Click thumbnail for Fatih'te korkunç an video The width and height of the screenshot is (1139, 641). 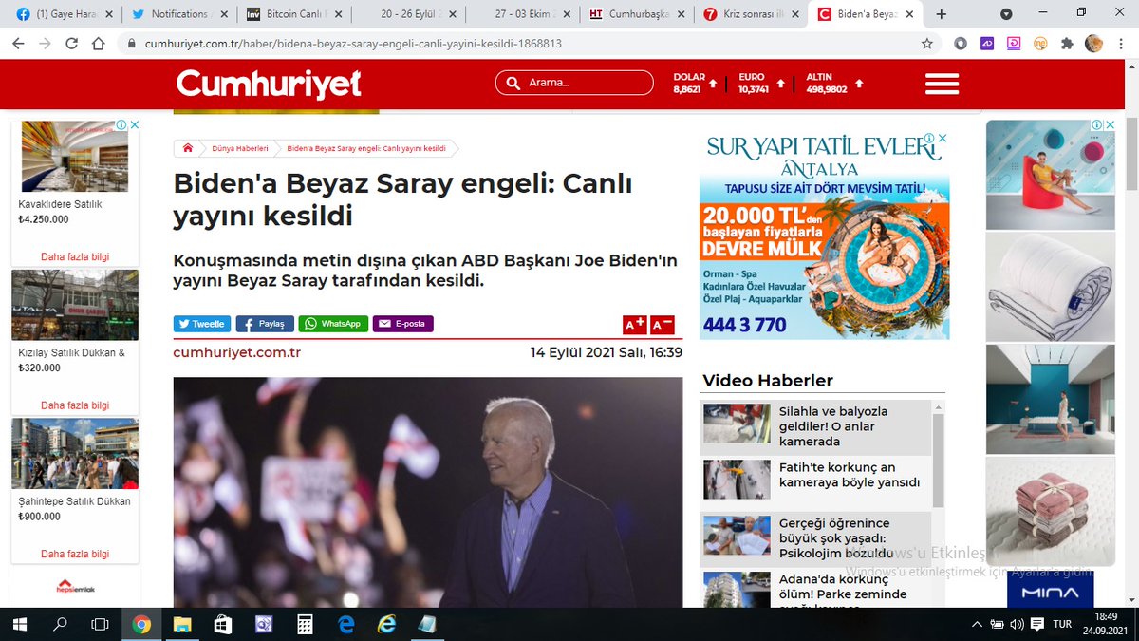point(737,480)
